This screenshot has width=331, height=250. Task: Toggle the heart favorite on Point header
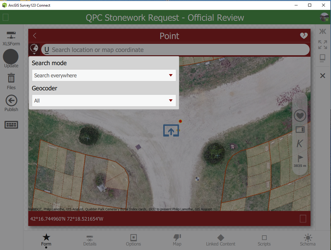tap(304, 35)
